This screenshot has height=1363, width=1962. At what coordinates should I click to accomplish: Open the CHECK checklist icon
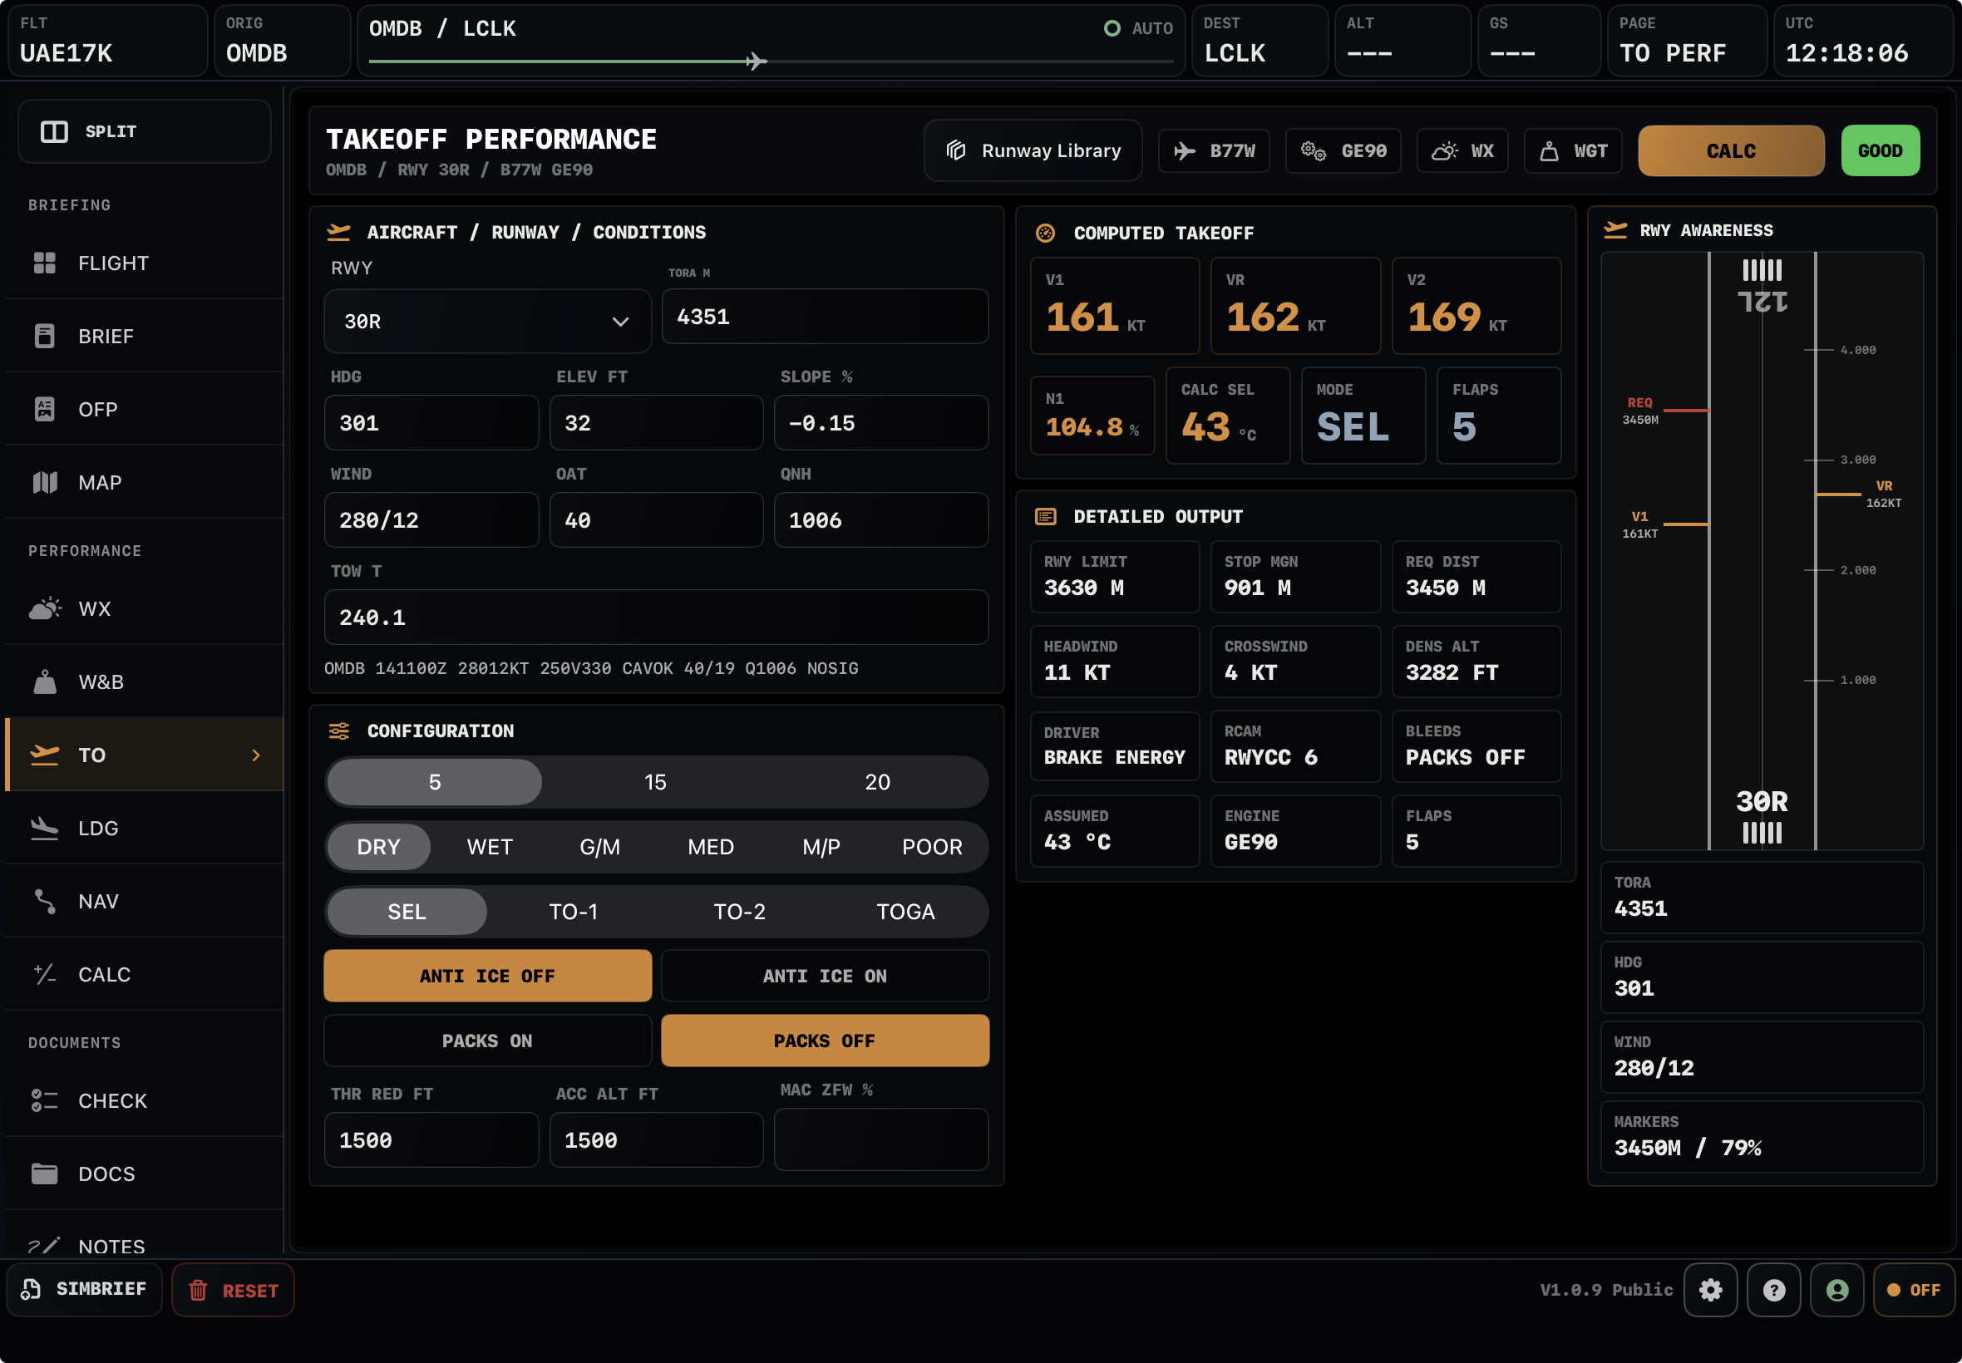(44, 1101)
